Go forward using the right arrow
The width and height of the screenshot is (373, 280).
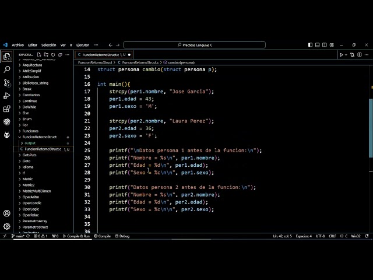coord(118,45)
